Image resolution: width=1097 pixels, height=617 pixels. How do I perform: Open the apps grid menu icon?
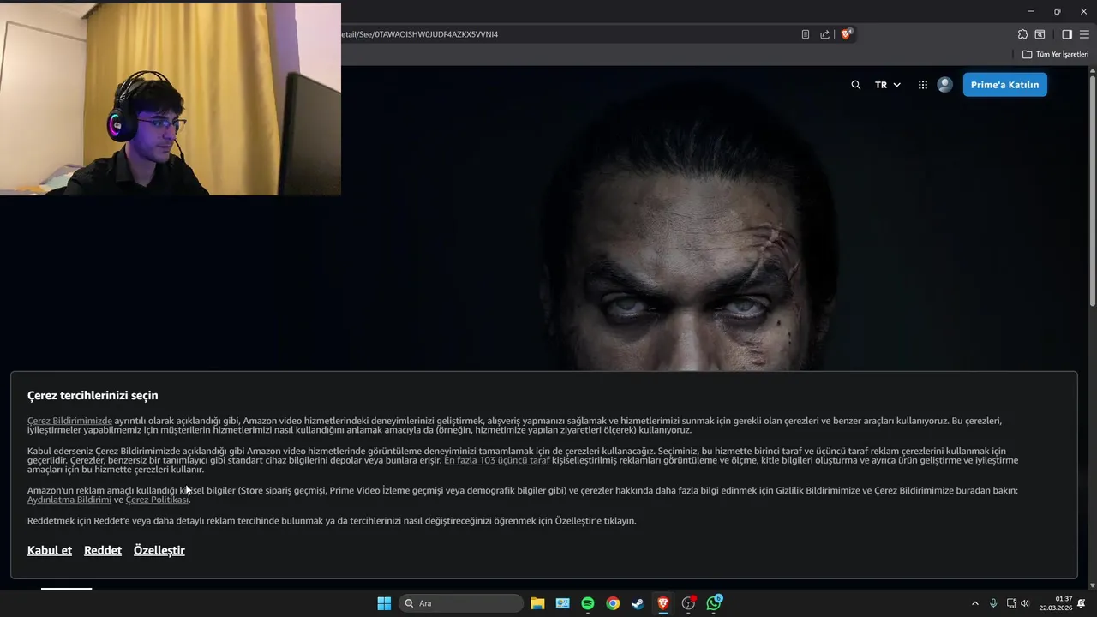922,85
